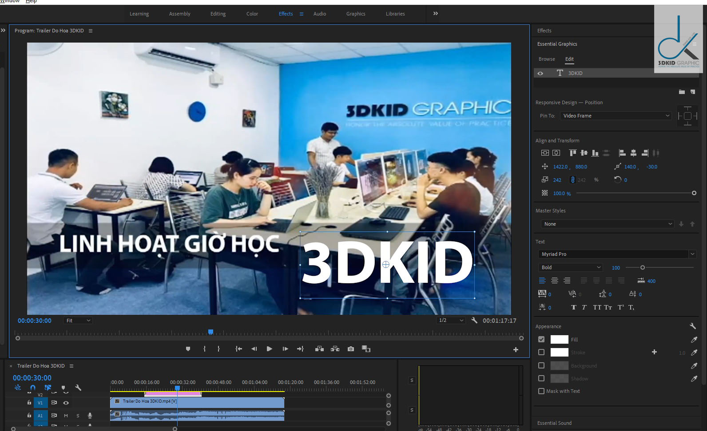Viewport: 707px width, 431px height.
Task: Open the Myriad Pro font dropdown
Action: point(616,254)
